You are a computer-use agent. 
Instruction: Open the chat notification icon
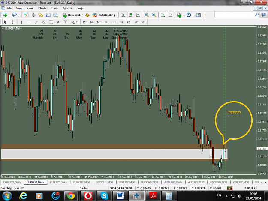tap(264, 15)
